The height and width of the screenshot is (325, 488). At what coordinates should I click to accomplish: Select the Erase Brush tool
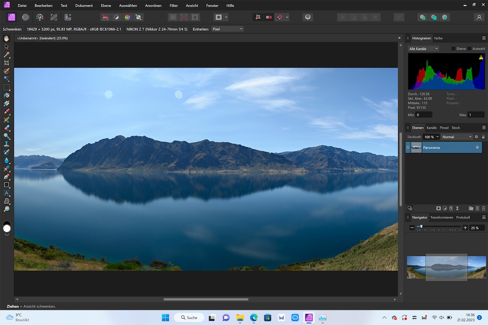tap(7, 127)
